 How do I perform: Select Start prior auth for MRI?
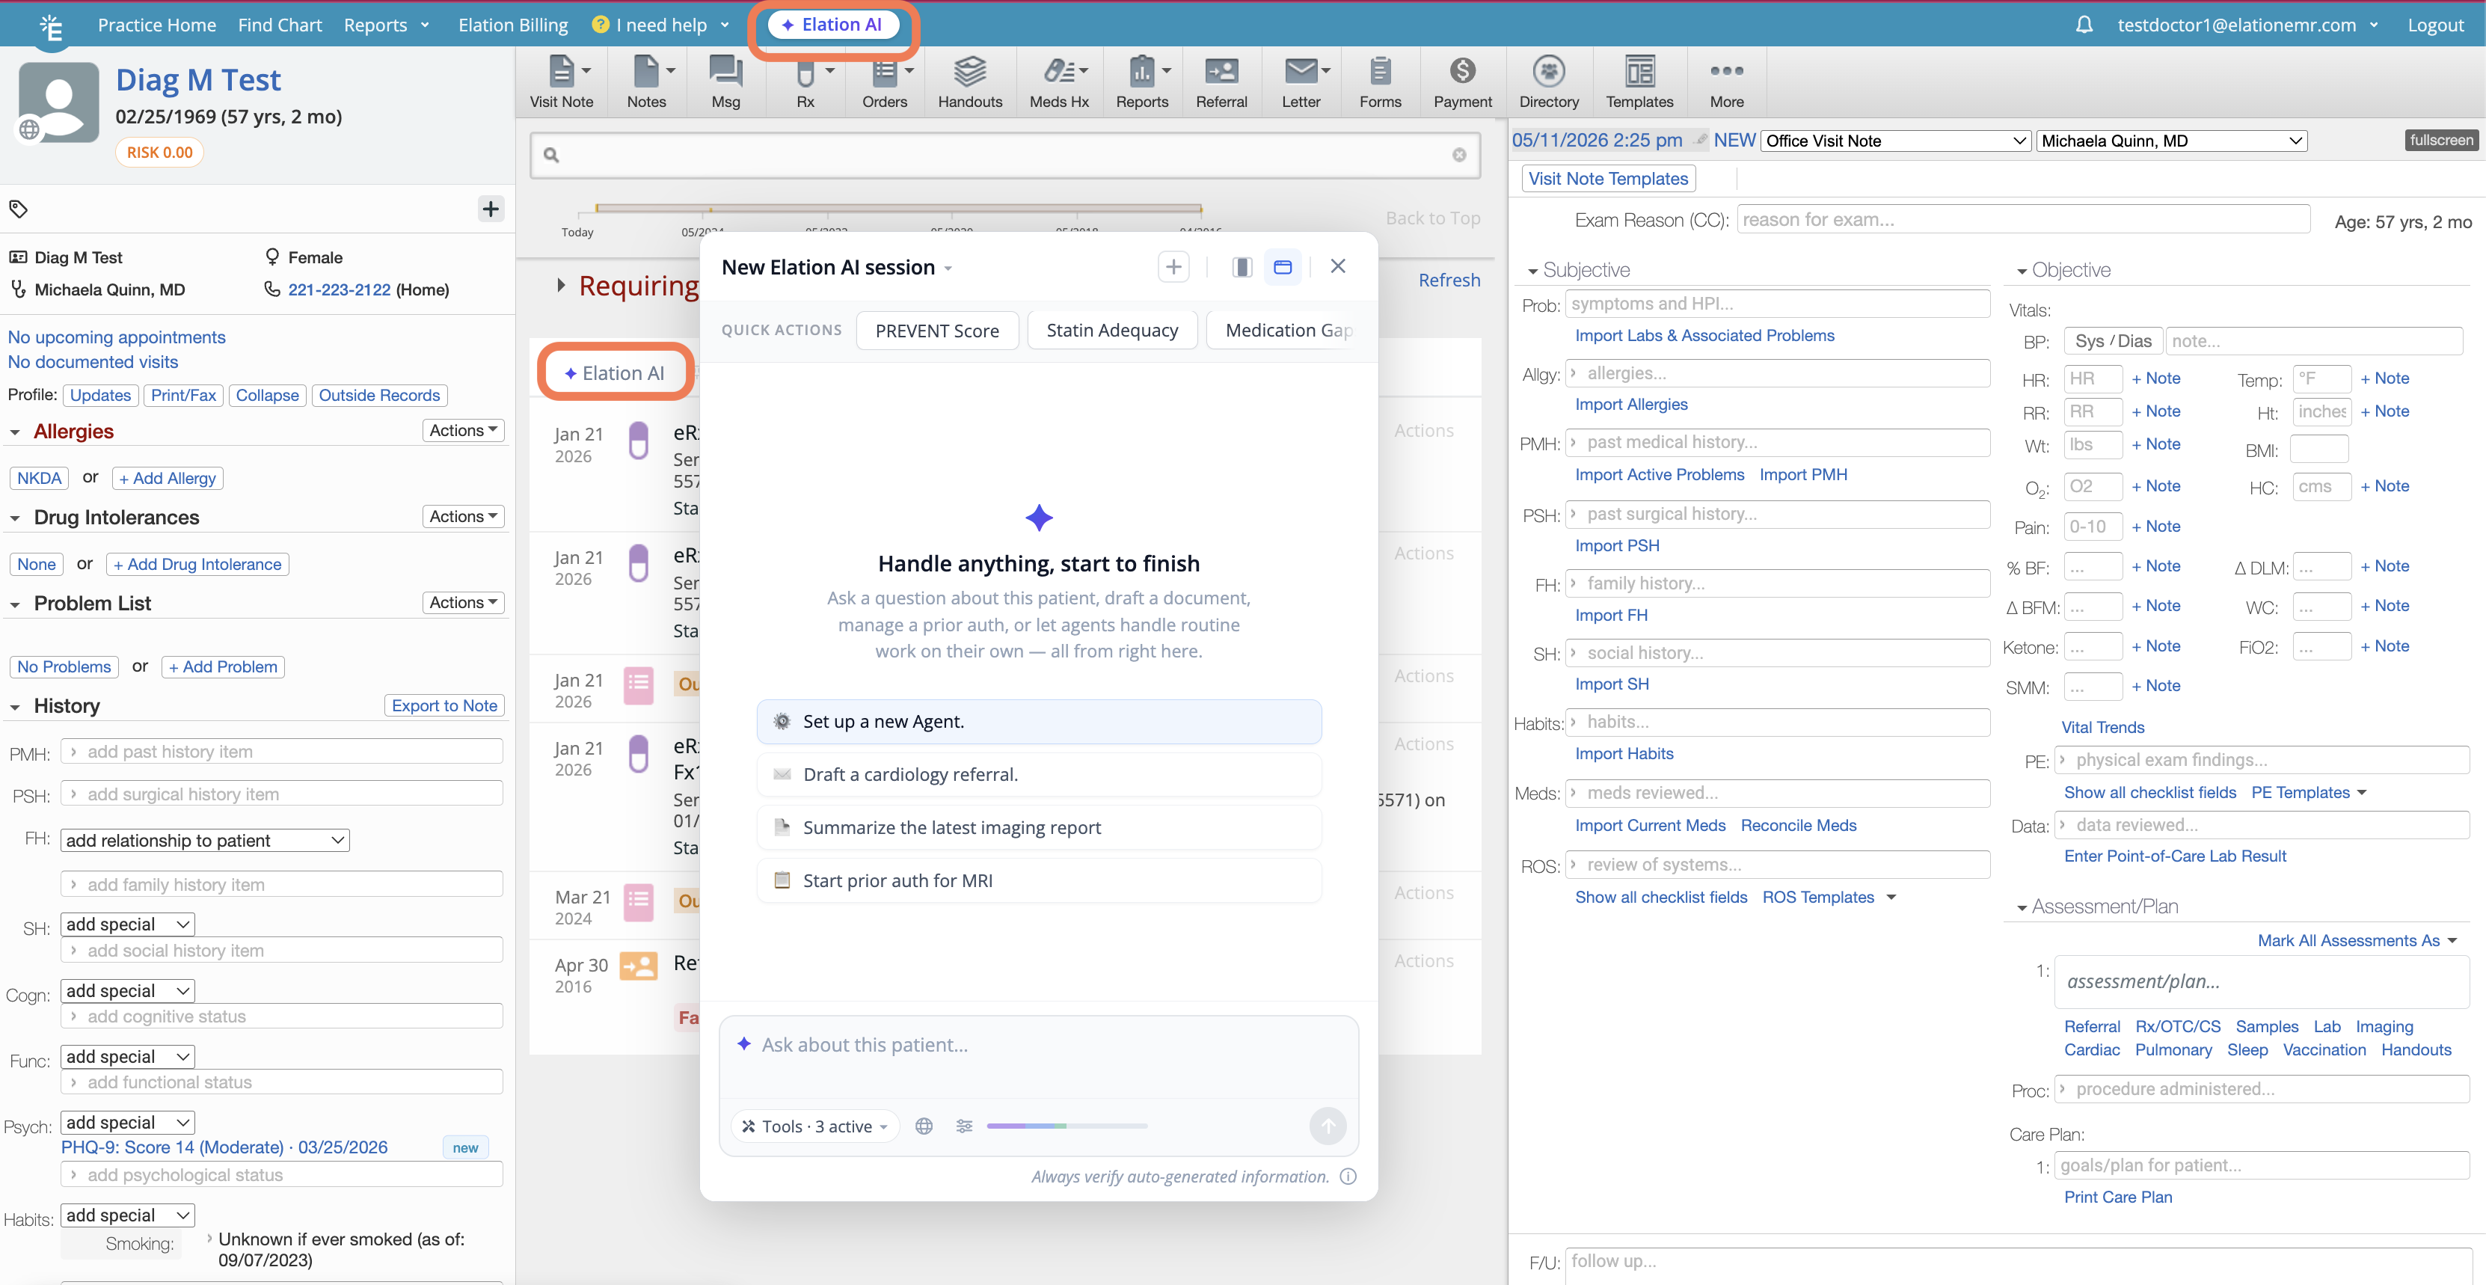1038,880
